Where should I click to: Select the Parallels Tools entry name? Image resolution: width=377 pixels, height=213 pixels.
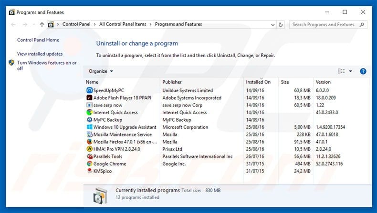(x=108, y=156)
